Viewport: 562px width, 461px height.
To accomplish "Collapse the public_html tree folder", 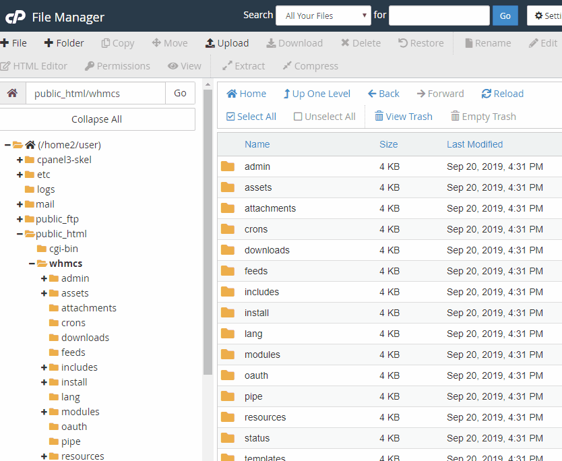I will [20, 234].
